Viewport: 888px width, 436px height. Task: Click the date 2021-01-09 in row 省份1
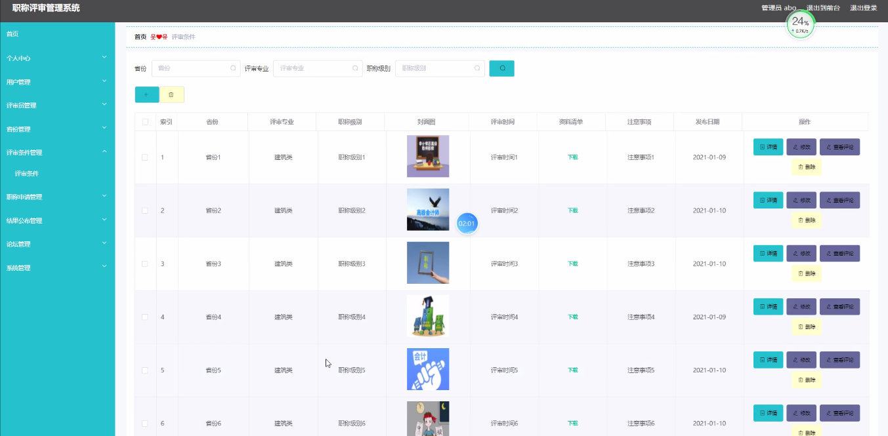coord(709,157)
